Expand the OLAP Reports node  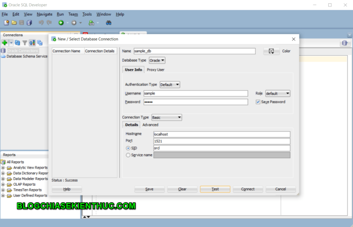(3, 184)
